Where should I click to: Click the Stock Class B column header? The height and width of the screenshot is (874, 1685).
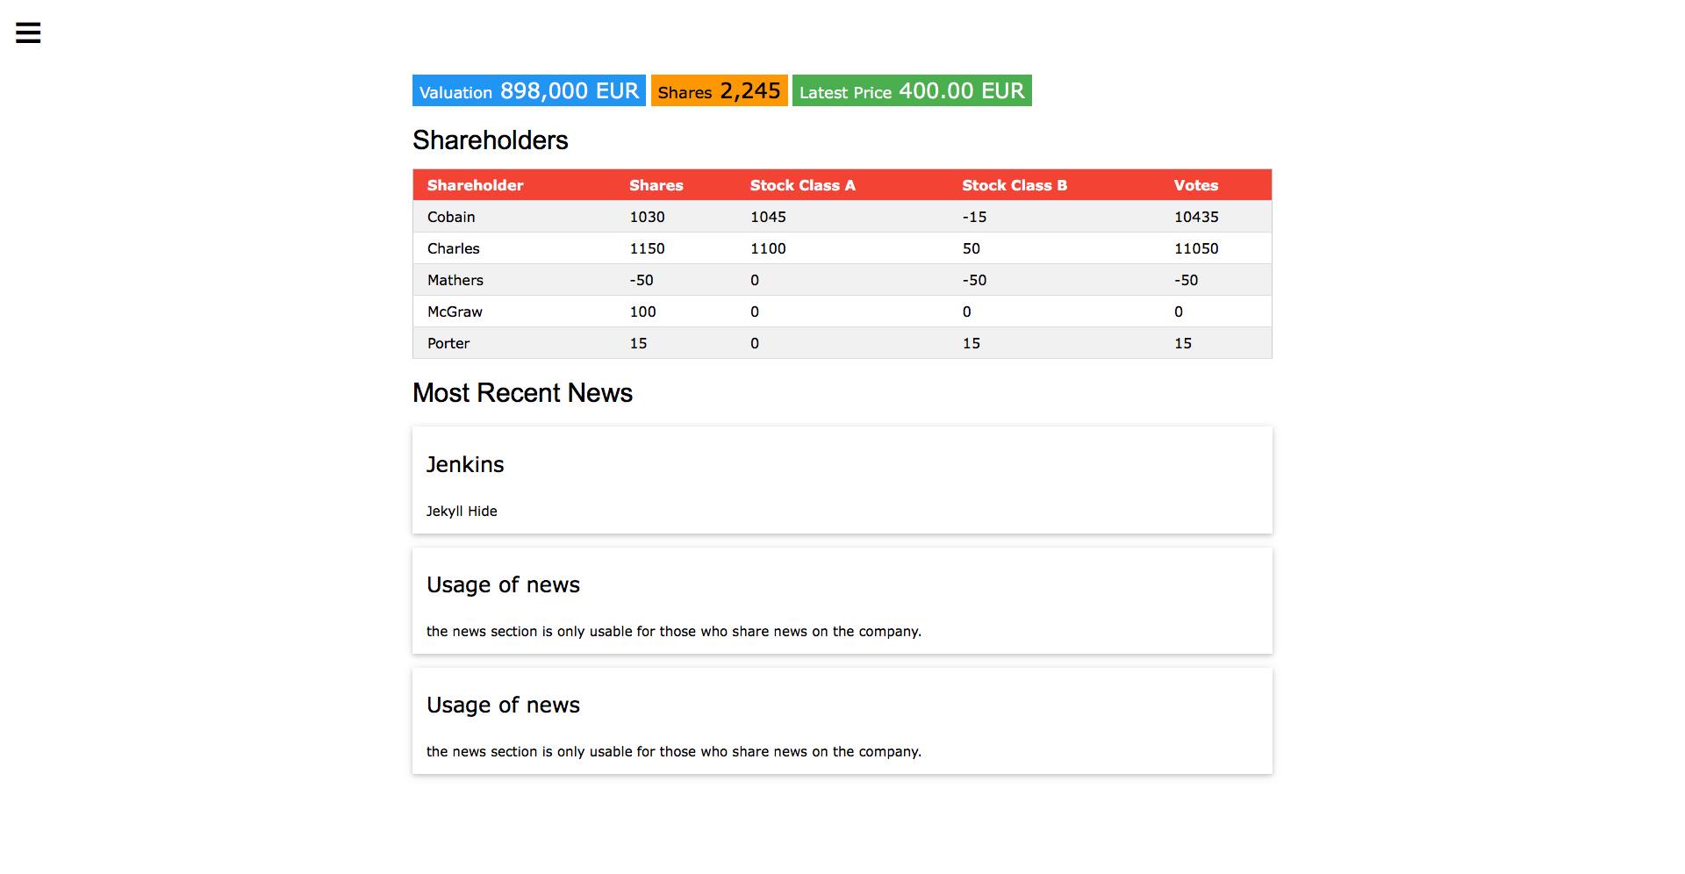point(1015,185)
